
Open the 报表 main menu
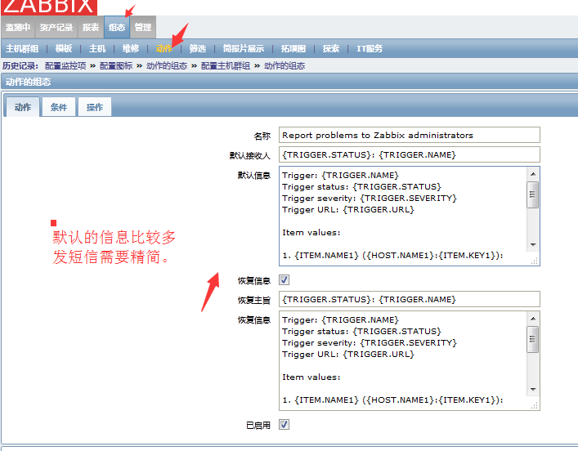point(90,27)
